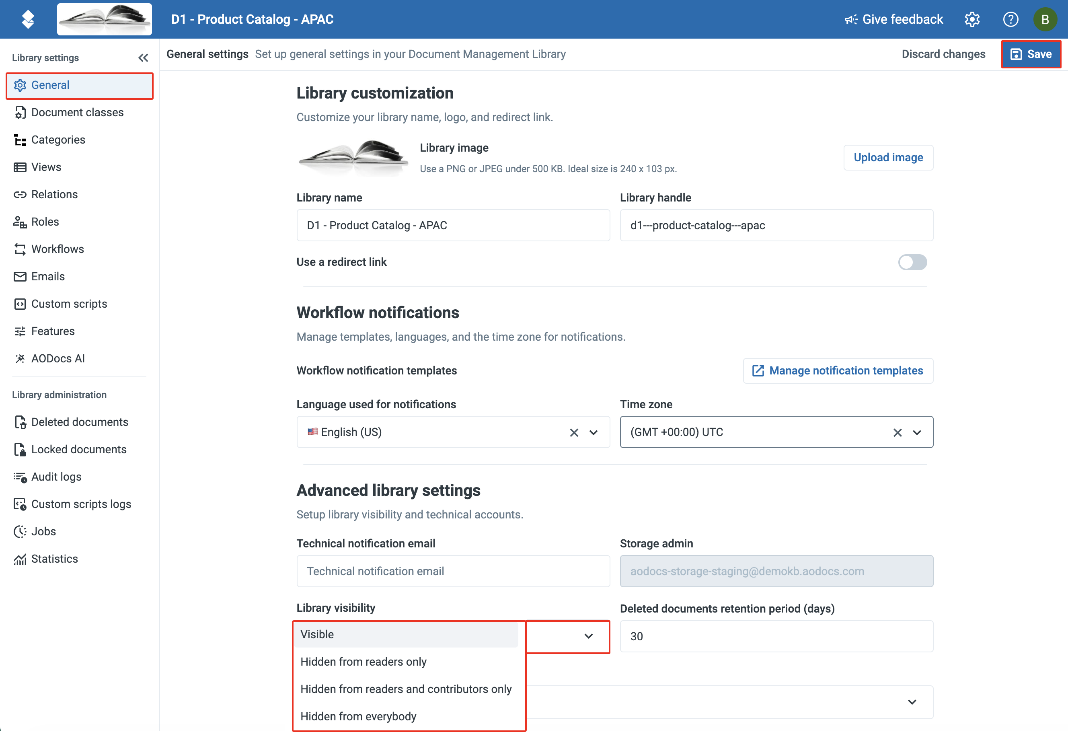The width and height of the screenshot is (1068, 732).
Task: Select Visible visibility option
Action: pos(407,635)
